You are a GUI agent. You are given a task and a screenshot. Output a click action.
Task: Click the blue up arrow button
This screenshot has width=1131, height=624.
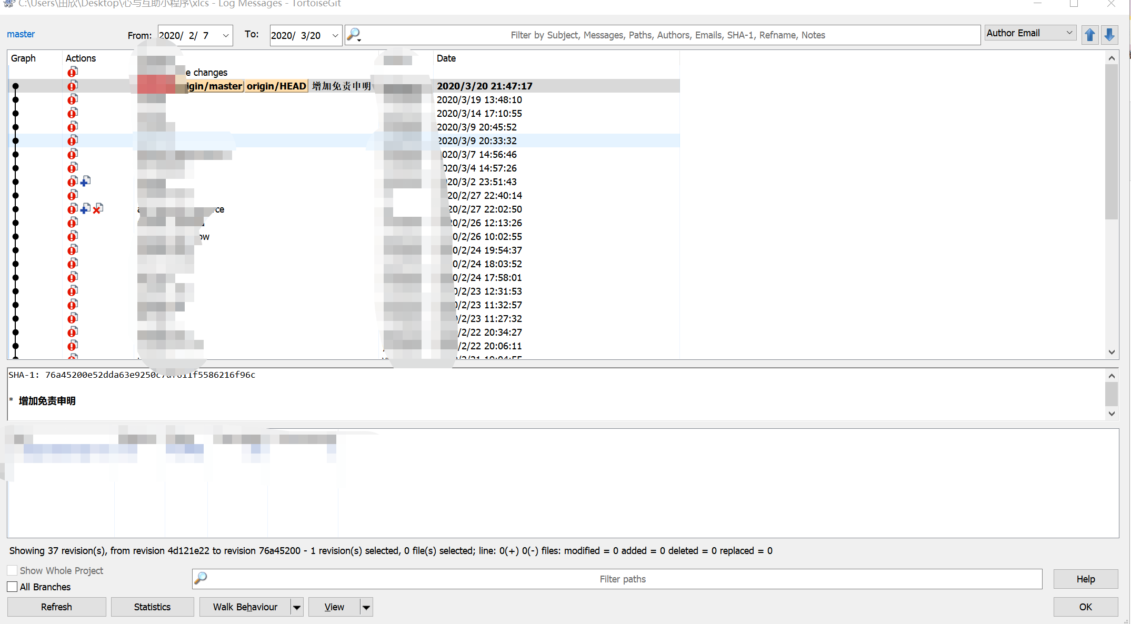click(1089, 35)
